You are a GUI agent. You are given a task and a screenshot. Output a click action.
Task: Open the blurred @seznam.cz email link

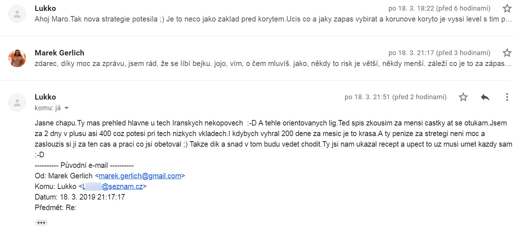click(113, 186)
